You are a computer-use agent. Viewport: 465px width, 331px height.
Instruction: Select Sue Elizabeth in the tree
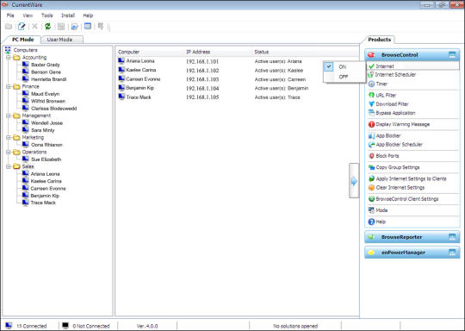[46, 159]
